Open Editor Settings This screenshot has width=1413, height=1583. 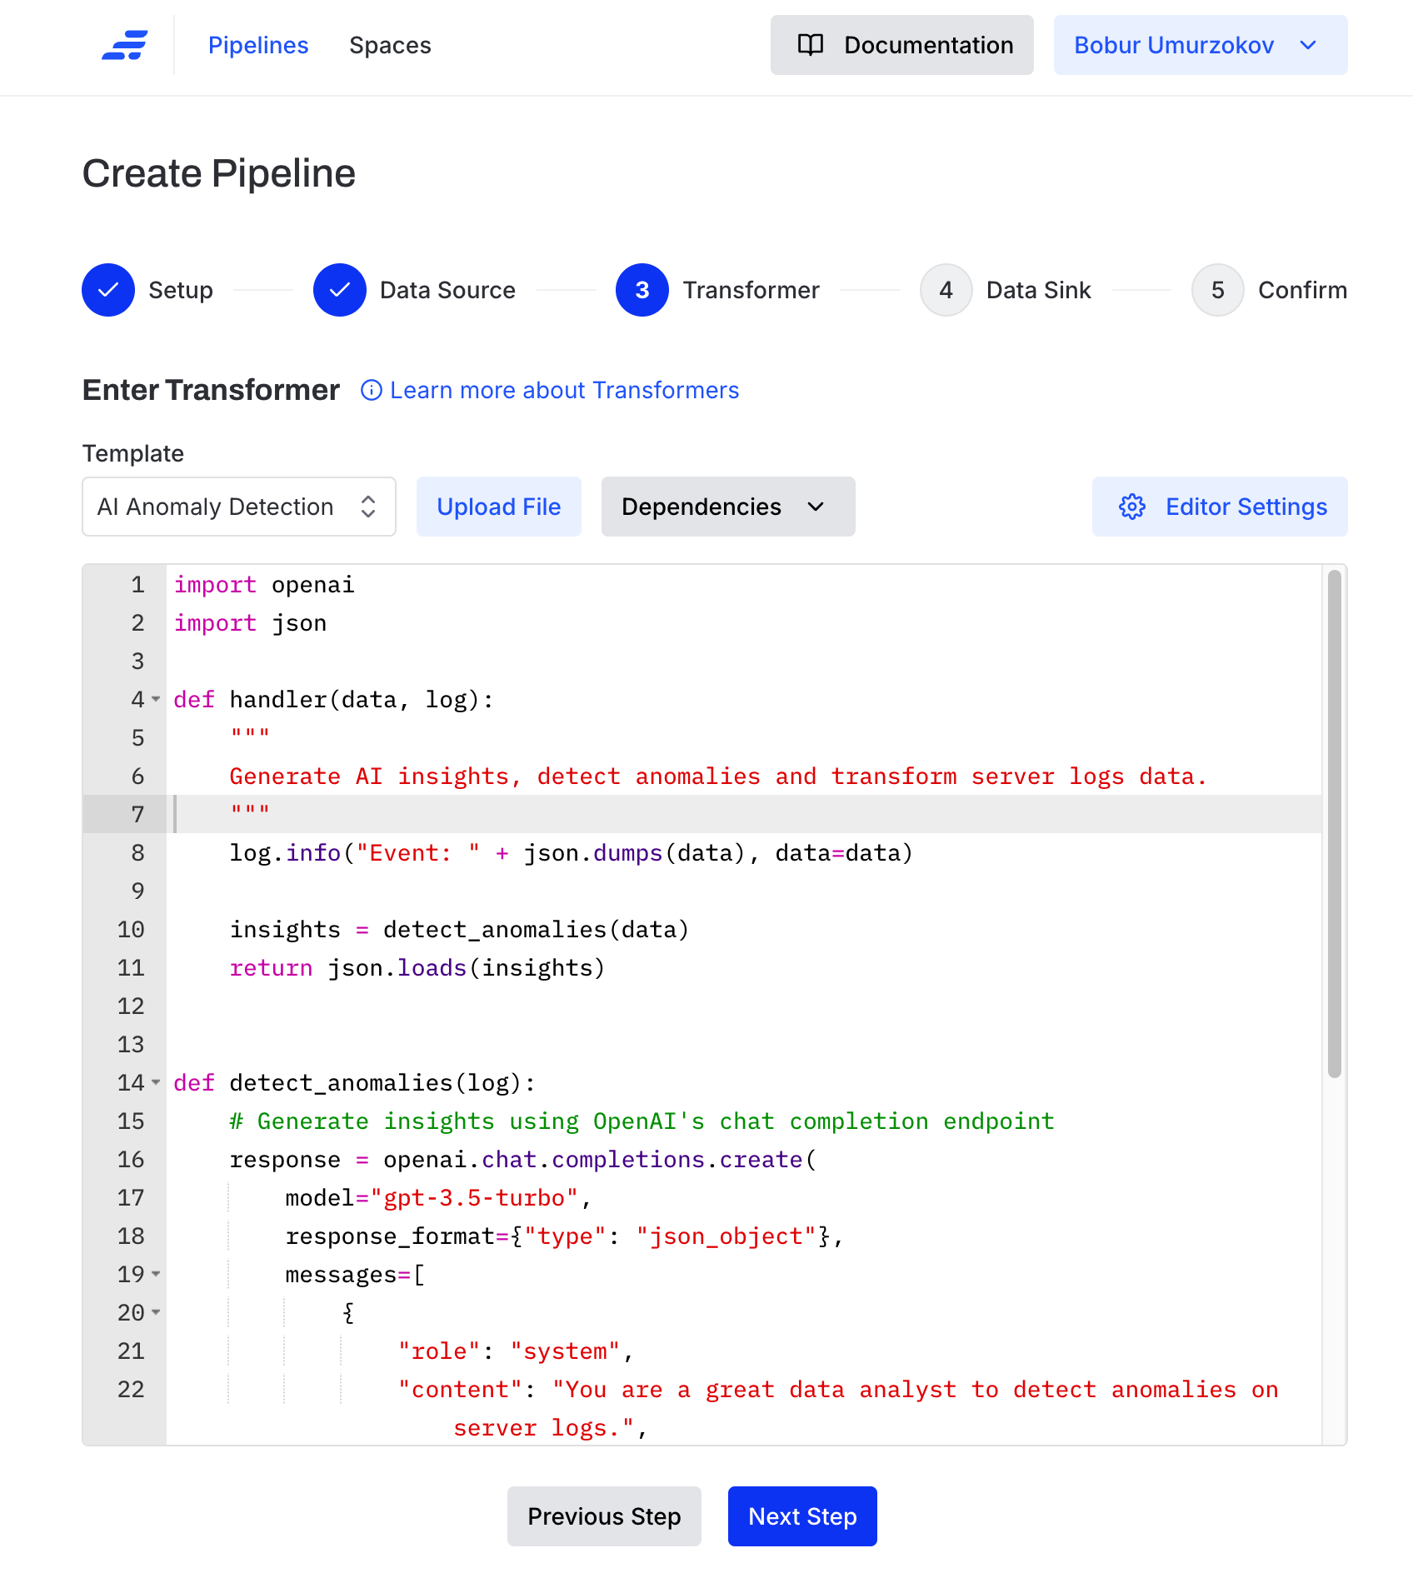point(1220,507)
